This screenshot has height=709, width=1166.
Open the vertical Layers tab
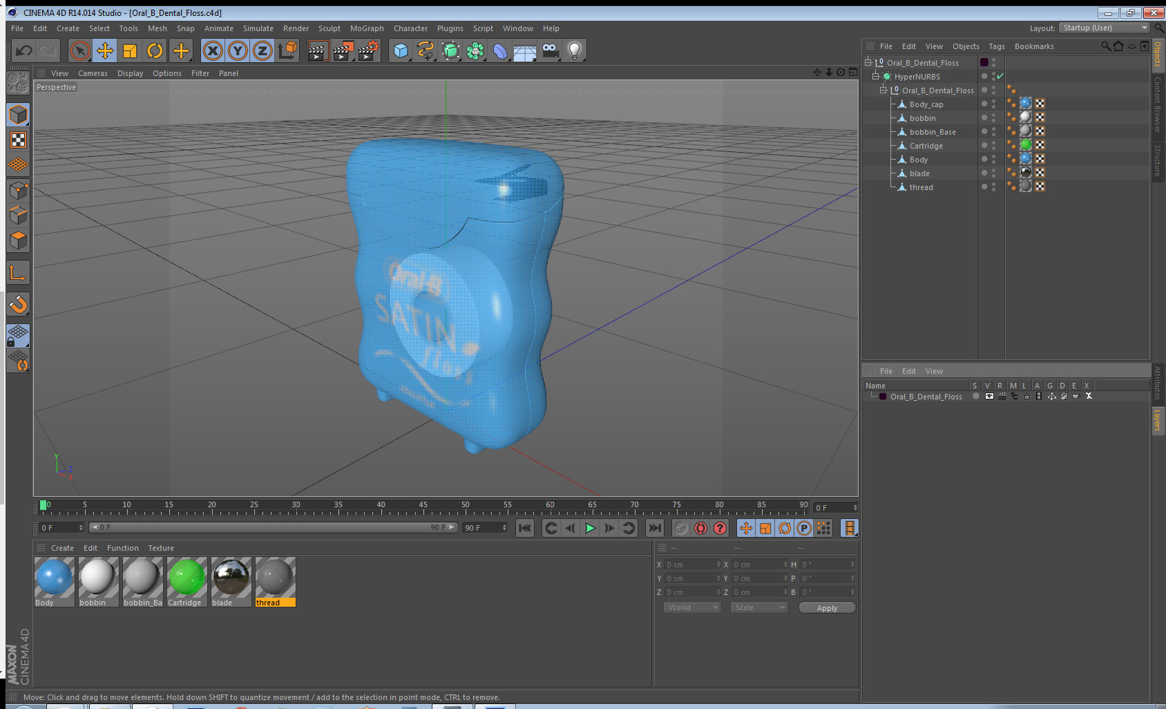click(x=1158, y=419)
